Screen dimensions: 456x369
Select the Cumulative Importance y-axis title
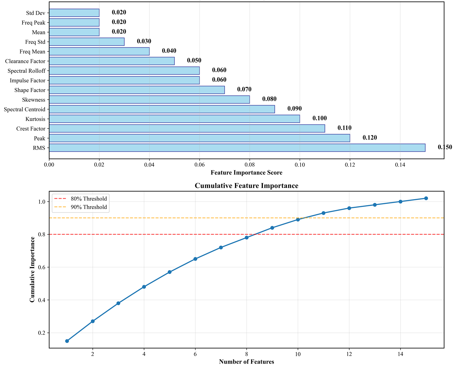tap(32, 270)
